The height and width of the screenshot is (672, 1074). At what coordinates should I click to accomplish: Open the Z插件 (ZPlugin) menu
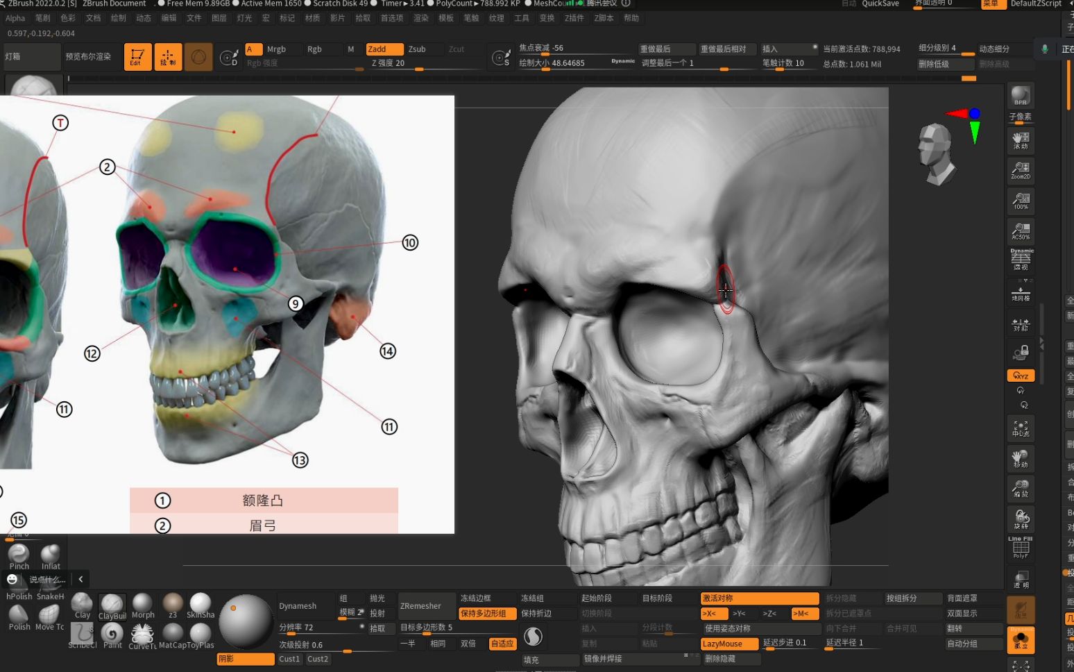(574, 18)
